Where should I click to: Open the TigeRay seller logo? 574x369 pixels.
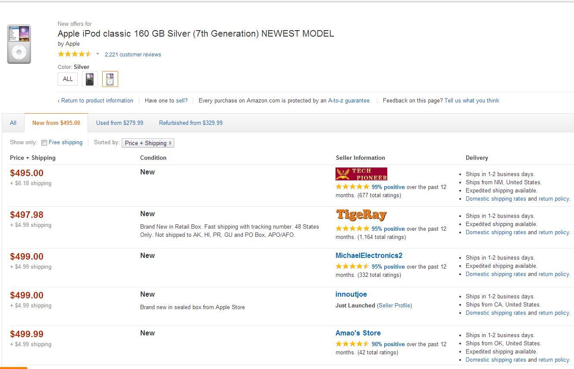pyautogui.click(x=361, y=214)
